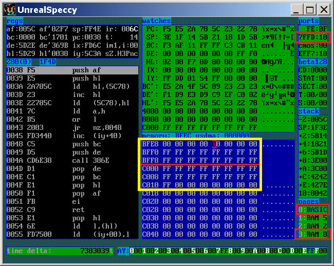Select register de:5D2E
The height and width of the screenshot is (266, 334).
tap(21, 46)
